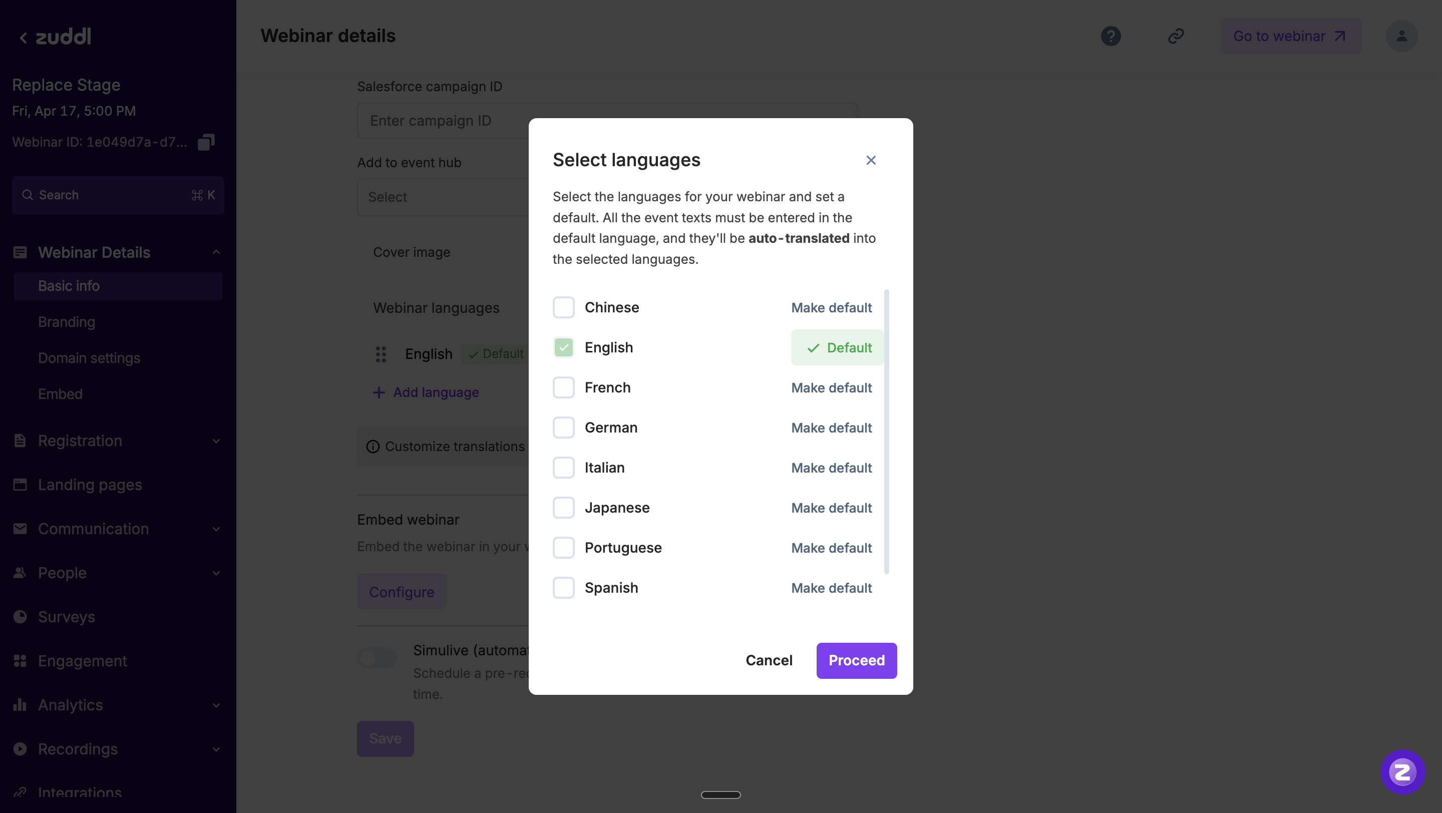Click the Customize translations info icon
Viewport: 1442px width, 813px height.
(373, 447)
